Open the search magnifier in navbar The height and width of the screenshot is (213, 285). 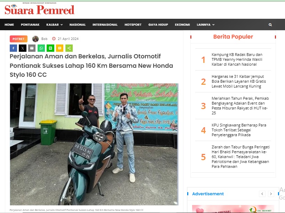click(x=270, y=25)
